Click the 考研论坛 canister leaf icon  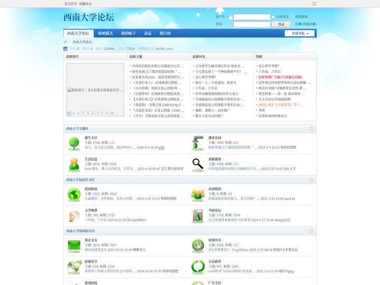coord(198,216)
